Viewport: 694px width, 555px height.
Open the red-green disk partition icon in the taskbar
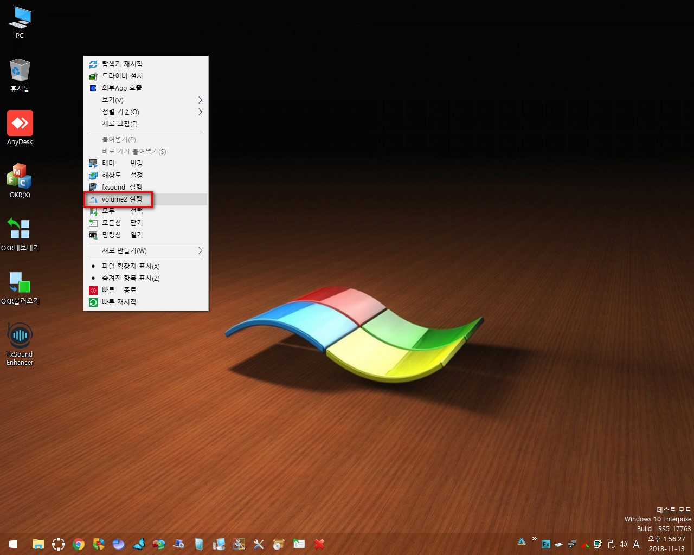pyautogui.click(x=159, y=544)
